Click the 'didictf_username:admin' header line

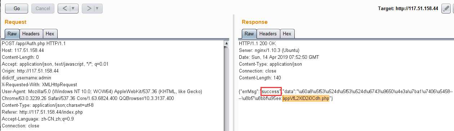tap(27, 78)
